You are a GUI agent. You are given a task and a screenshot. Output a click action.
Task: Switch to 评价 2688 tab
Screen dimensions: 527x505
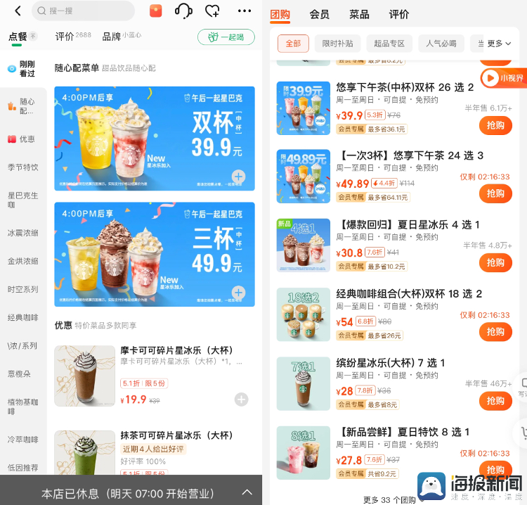[x=73, y=36]
